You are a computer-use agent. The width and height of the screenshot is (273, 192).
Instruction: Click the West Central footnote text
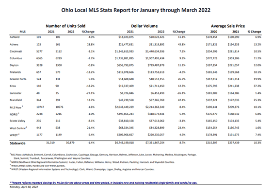37,166
